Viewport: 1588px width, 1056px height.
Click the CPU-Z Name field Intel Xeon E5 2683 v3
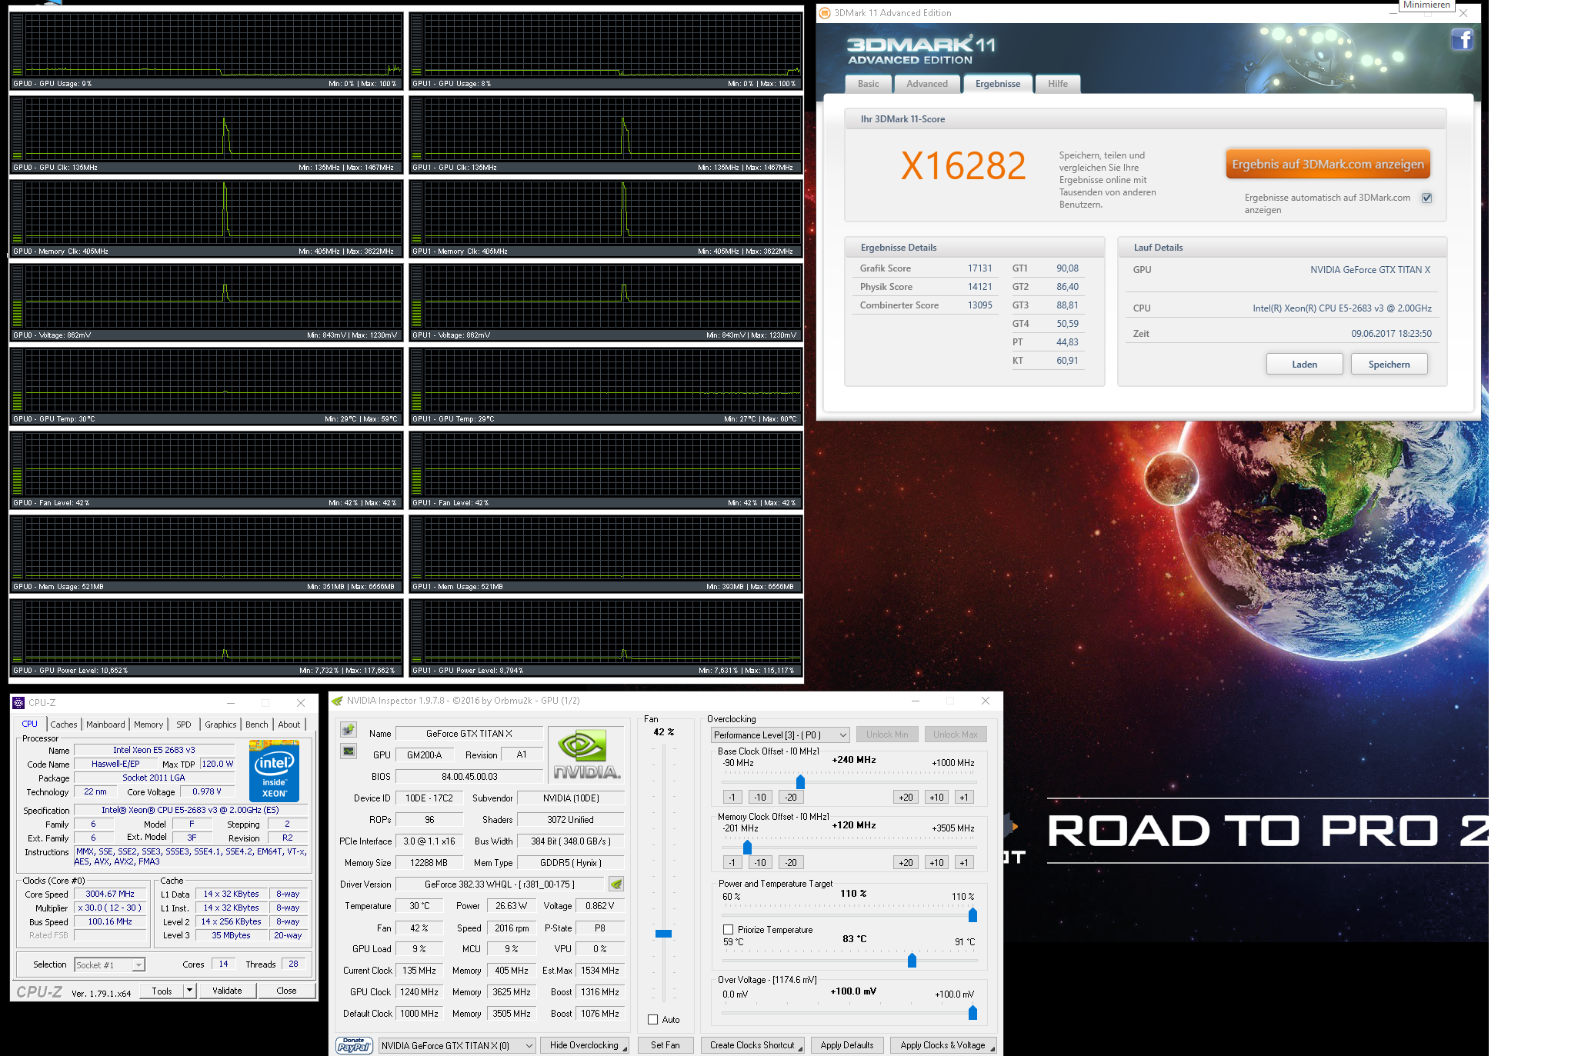154,750
